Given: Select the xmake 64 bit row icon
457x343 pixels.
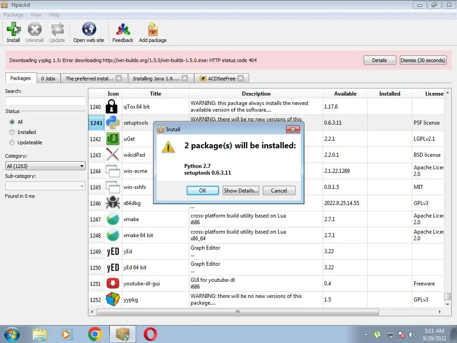Looking at the screenshot, I should pos(112,235).
